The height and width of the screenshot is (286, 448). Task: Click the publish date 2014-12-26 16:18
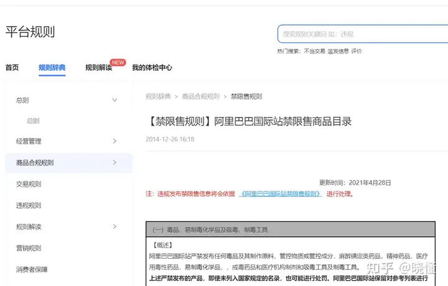click(170, 139)
